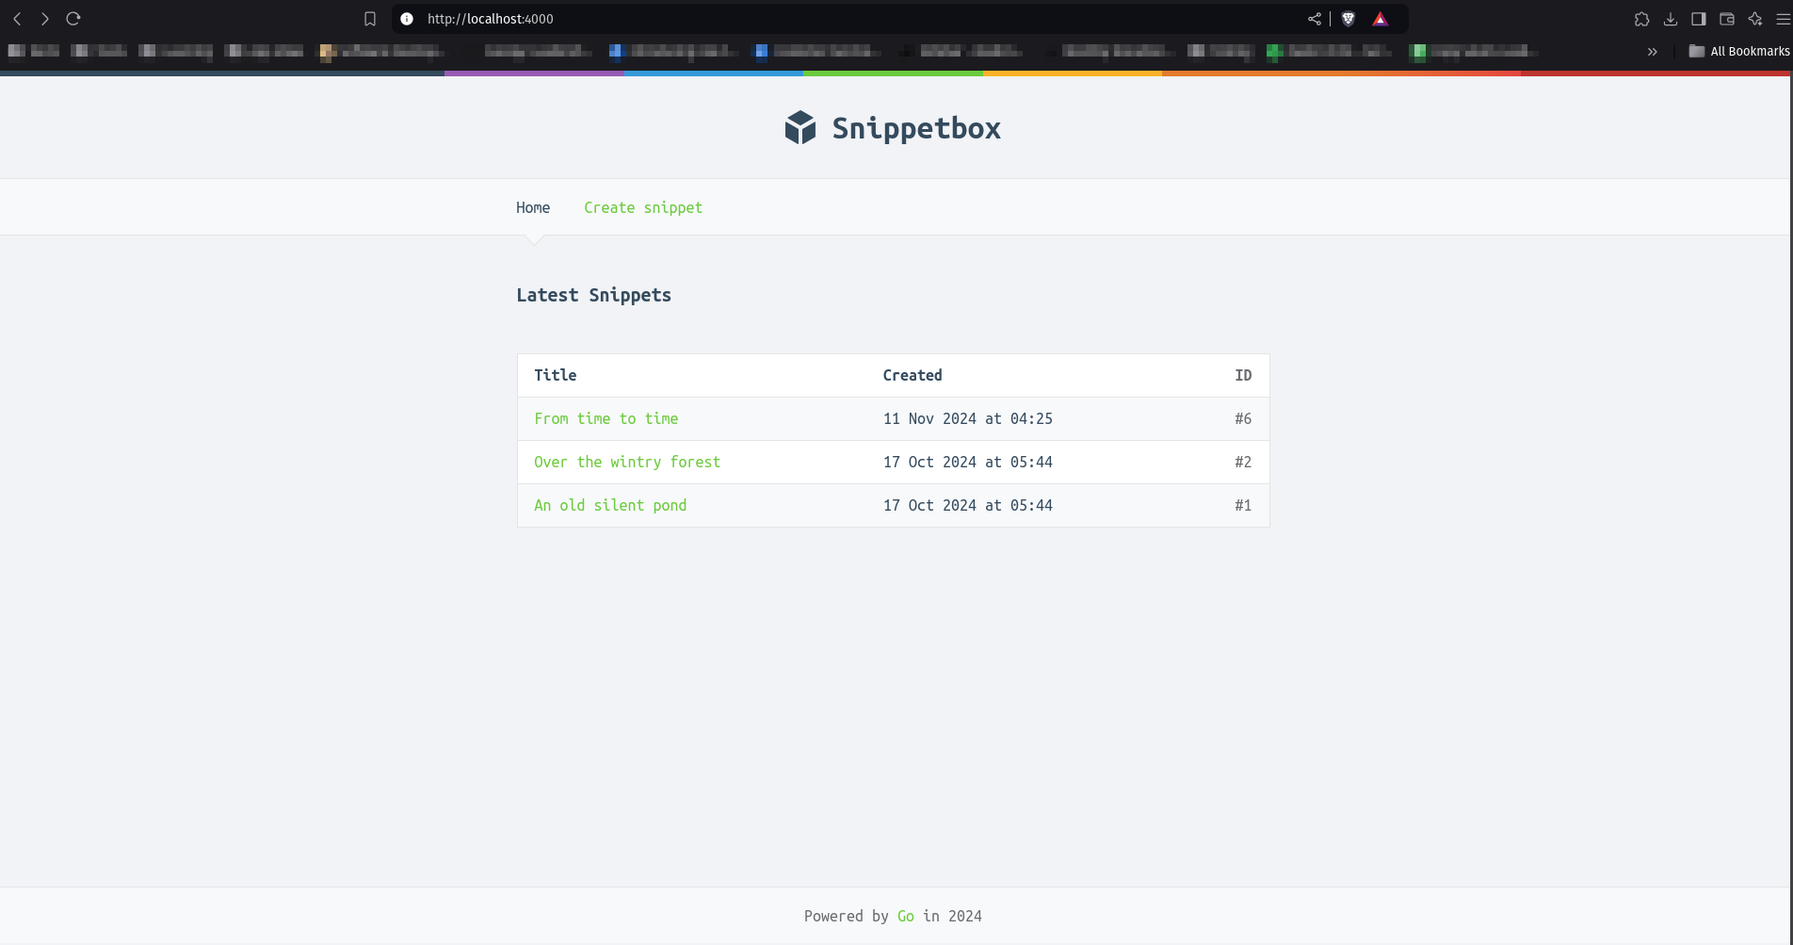Image resolution: width=1793 pixels, height=945 pixels.
Task: Launch Leo AI assistant
Action: pyautogui.click(x=1755, y=19)
